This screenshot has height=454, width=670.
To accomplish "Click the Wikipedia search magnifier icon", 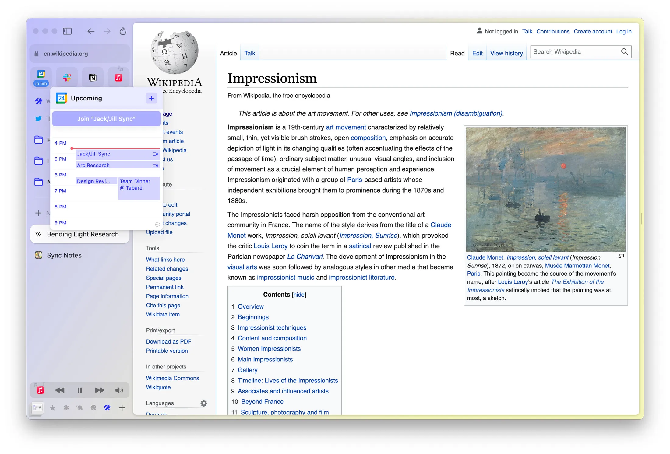I will pyautogui.click(x=624, y=52).
